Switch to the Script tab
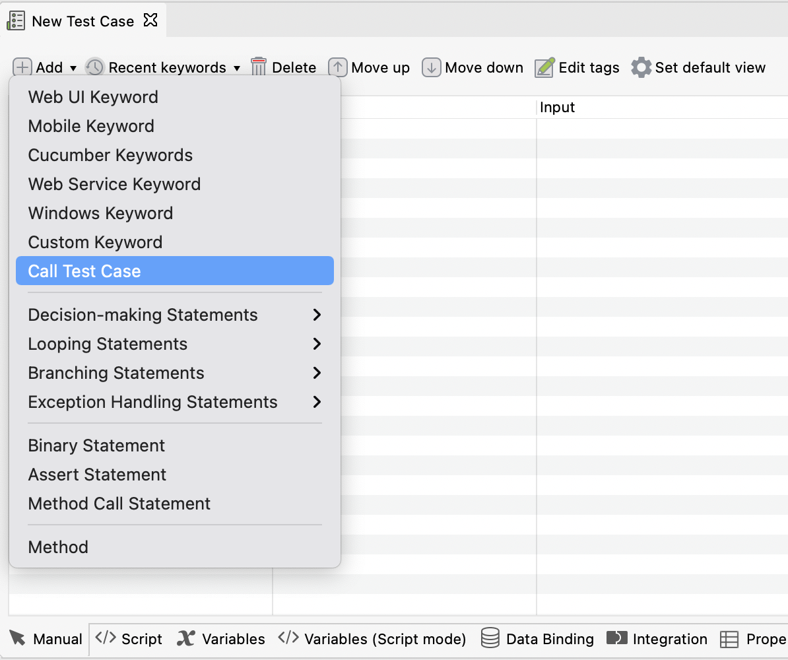This screenshot has height=660, width=788. (129, 638)
